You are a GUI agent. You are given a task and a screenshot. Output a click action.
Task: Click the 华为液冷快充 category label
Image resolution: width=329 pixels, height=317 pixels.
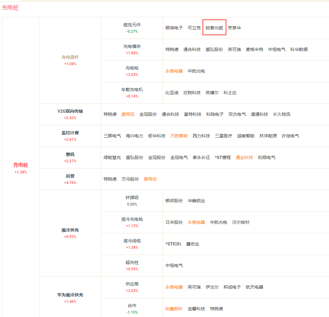(70, 295)
